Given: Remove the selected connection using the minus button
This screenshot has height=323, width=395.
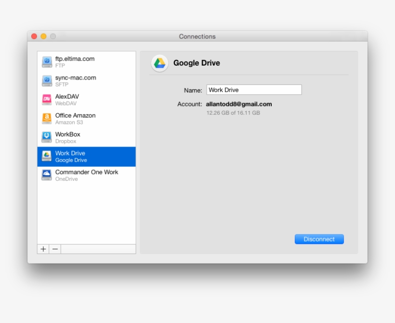Looking at the screenshot, I should point(54,249).
